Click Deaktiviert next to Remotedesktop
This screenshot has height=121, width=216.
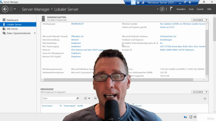click(76, 43)
